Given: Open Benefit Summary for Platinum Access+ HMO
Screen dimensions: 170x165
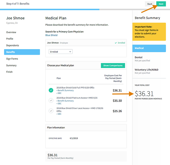Looking at the screenshot, I should coord(66,101).
